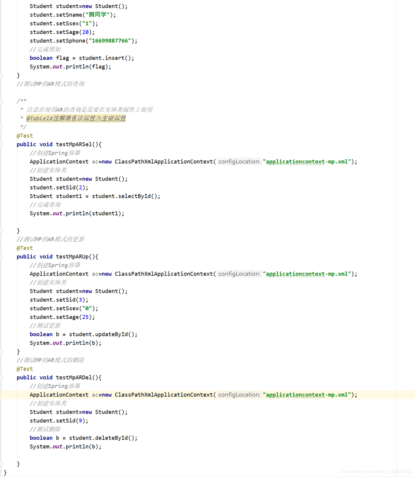The height and width of the screenshot is (477, 415).
Task: Click the phone string "16699887766"
Action: coord(110,41)
